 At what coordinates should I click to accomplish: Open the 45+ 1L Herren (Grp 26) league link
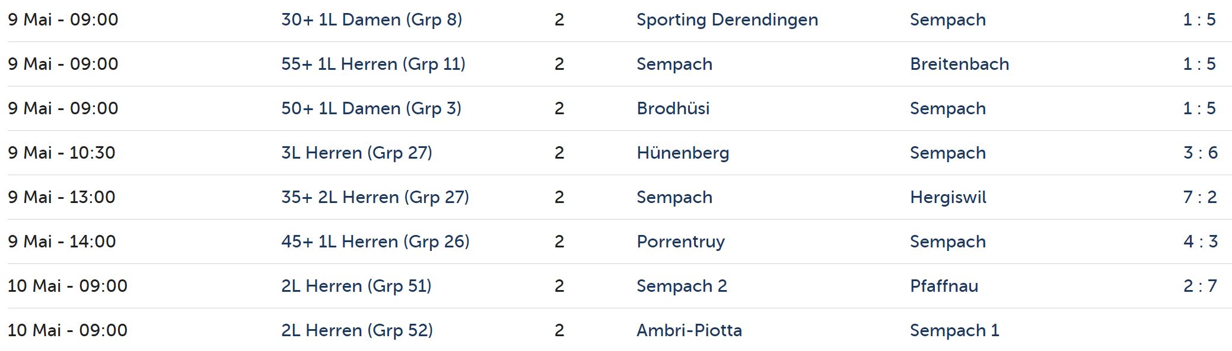coord(375,241)
